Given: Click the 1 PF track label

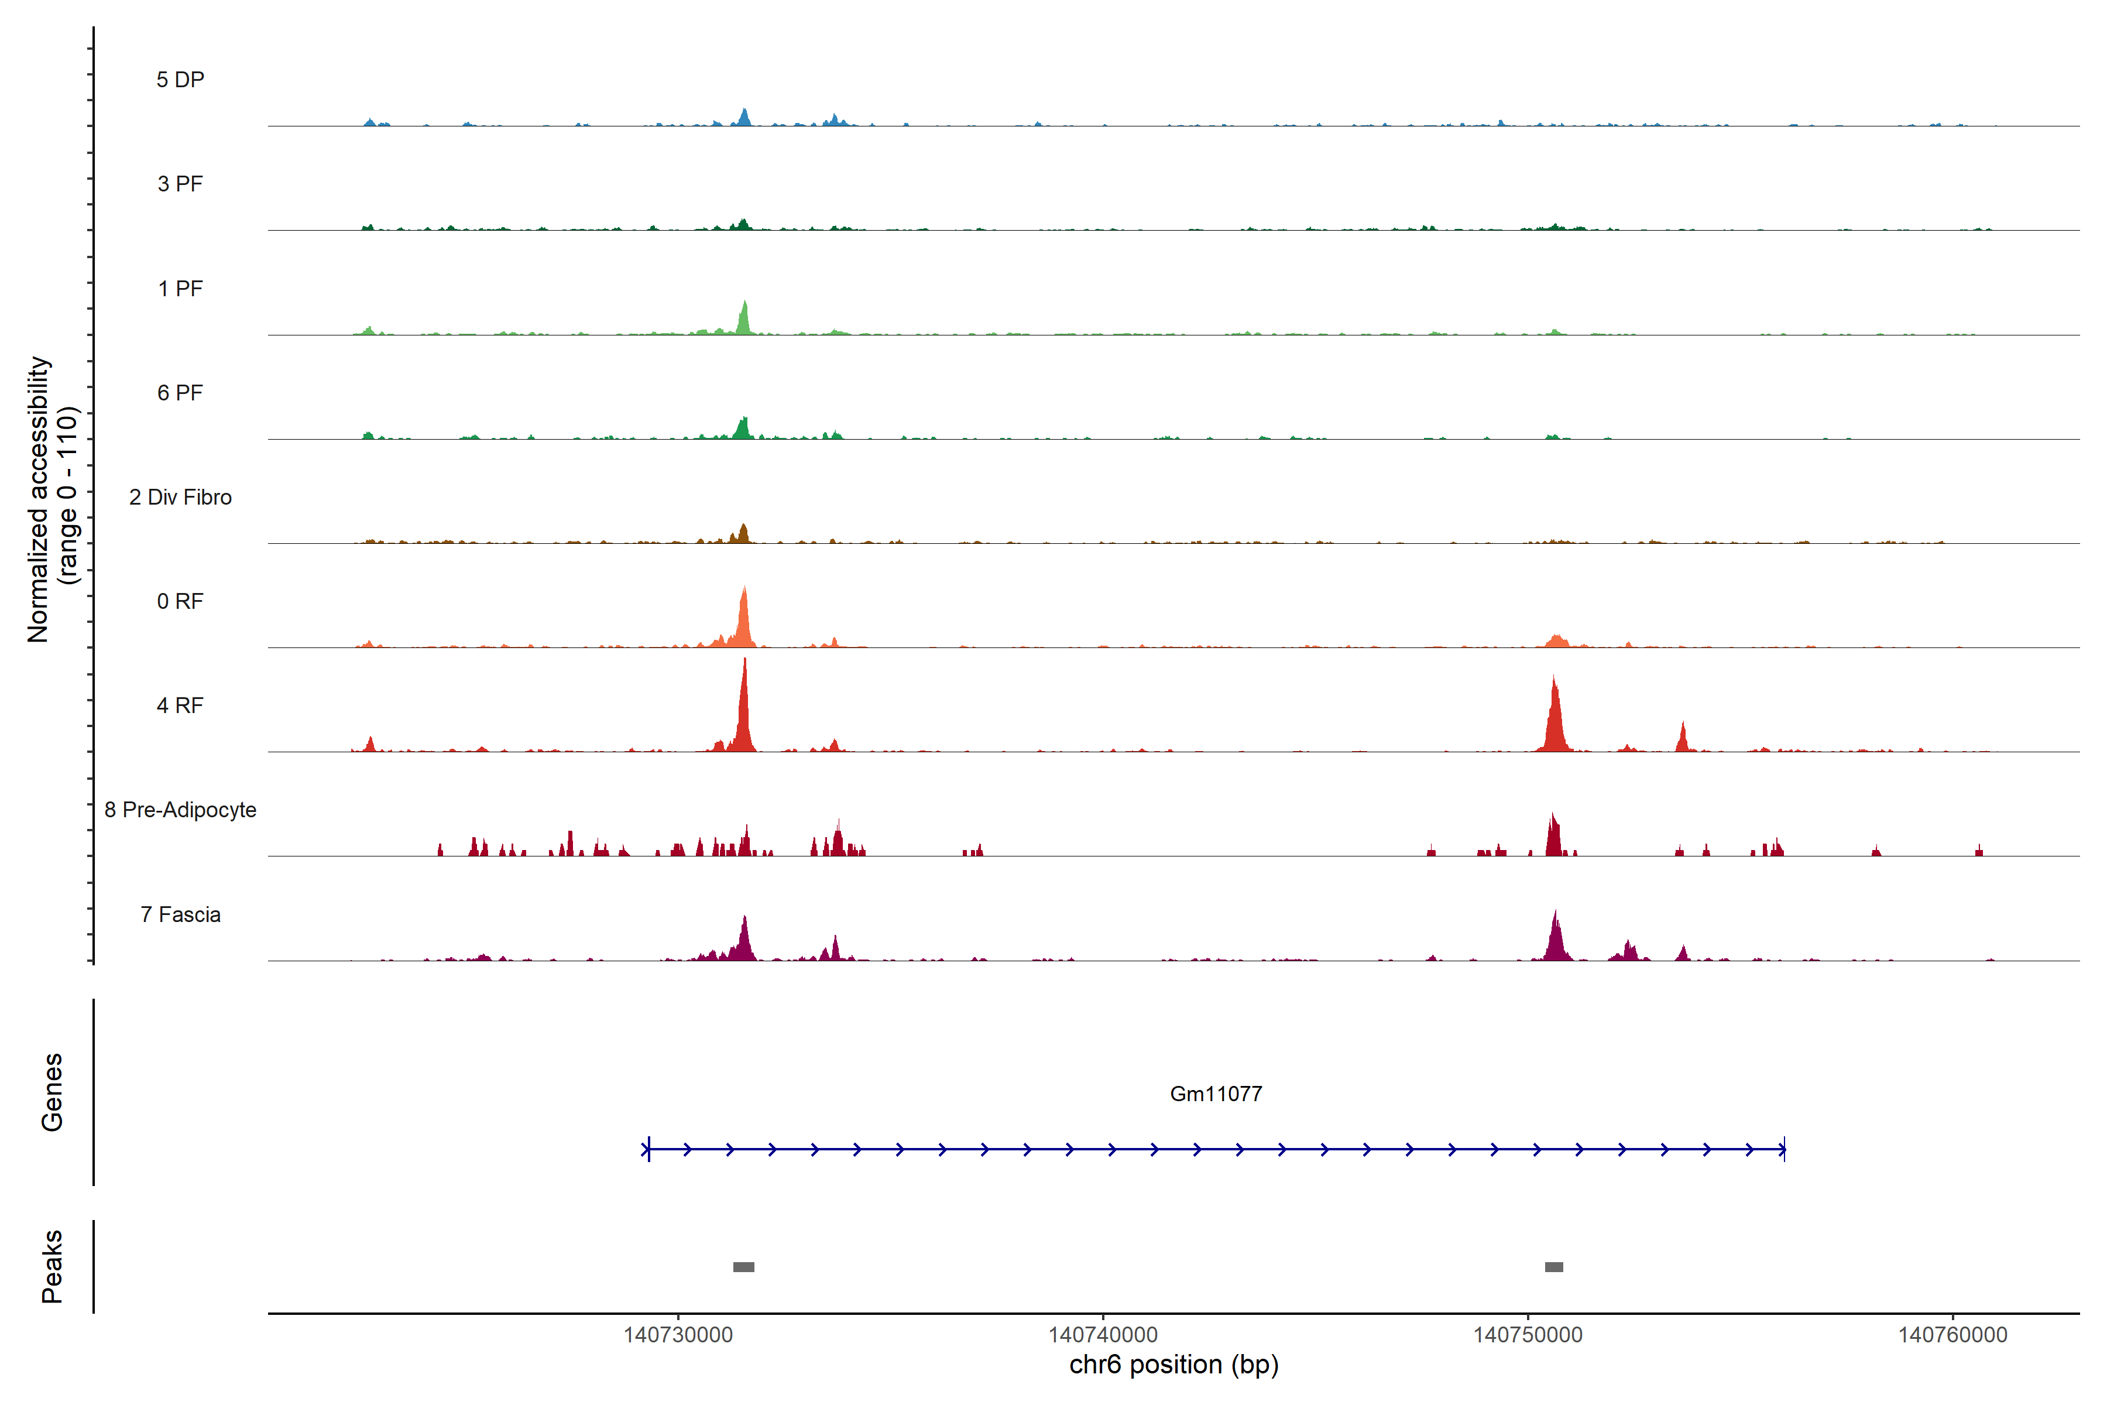Looking at the screenshot, I should pyautogui.click(x=180, y=289).
